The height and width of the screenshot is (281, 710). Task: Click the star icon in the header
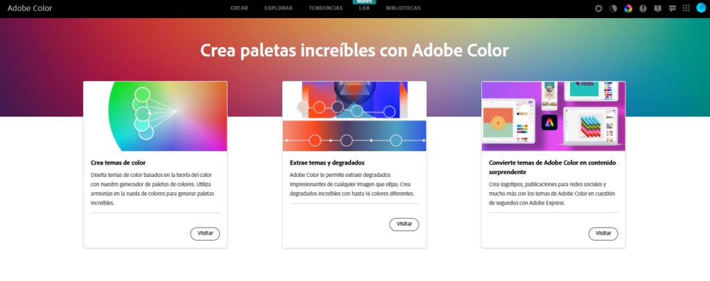pos(599,8)
